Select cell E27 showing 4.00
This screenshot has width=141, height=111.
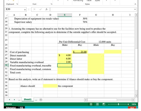65,55
